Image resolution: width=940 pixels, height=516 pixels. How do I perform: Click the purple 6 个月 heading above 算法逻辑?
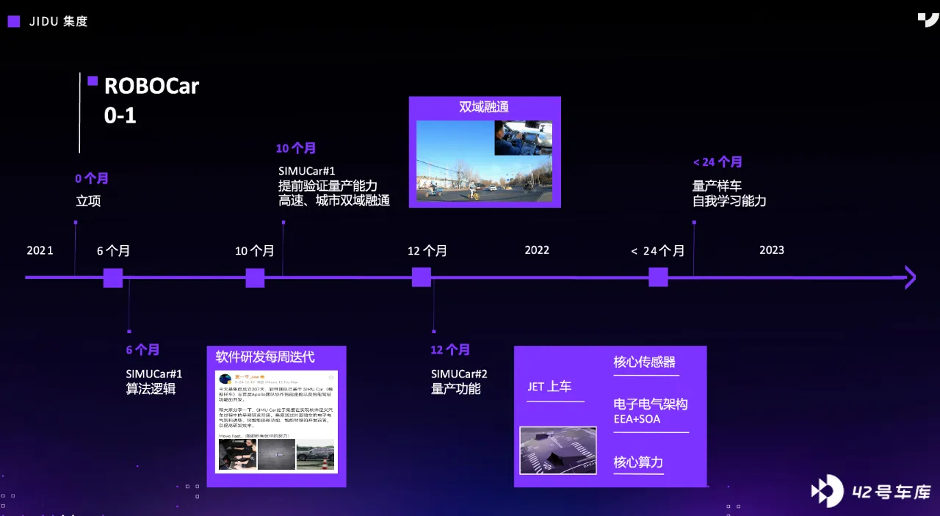[142, 350]
